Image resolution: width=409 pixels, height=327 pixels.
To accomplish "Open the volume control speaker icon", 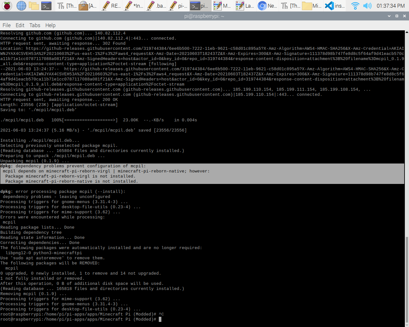I will (x=367, y=6).
